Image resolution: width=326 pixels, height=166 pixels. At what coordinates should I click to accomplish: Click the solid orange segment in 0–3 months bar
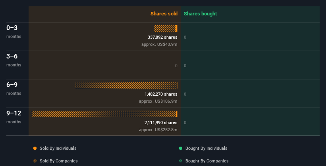click(176, 28)
